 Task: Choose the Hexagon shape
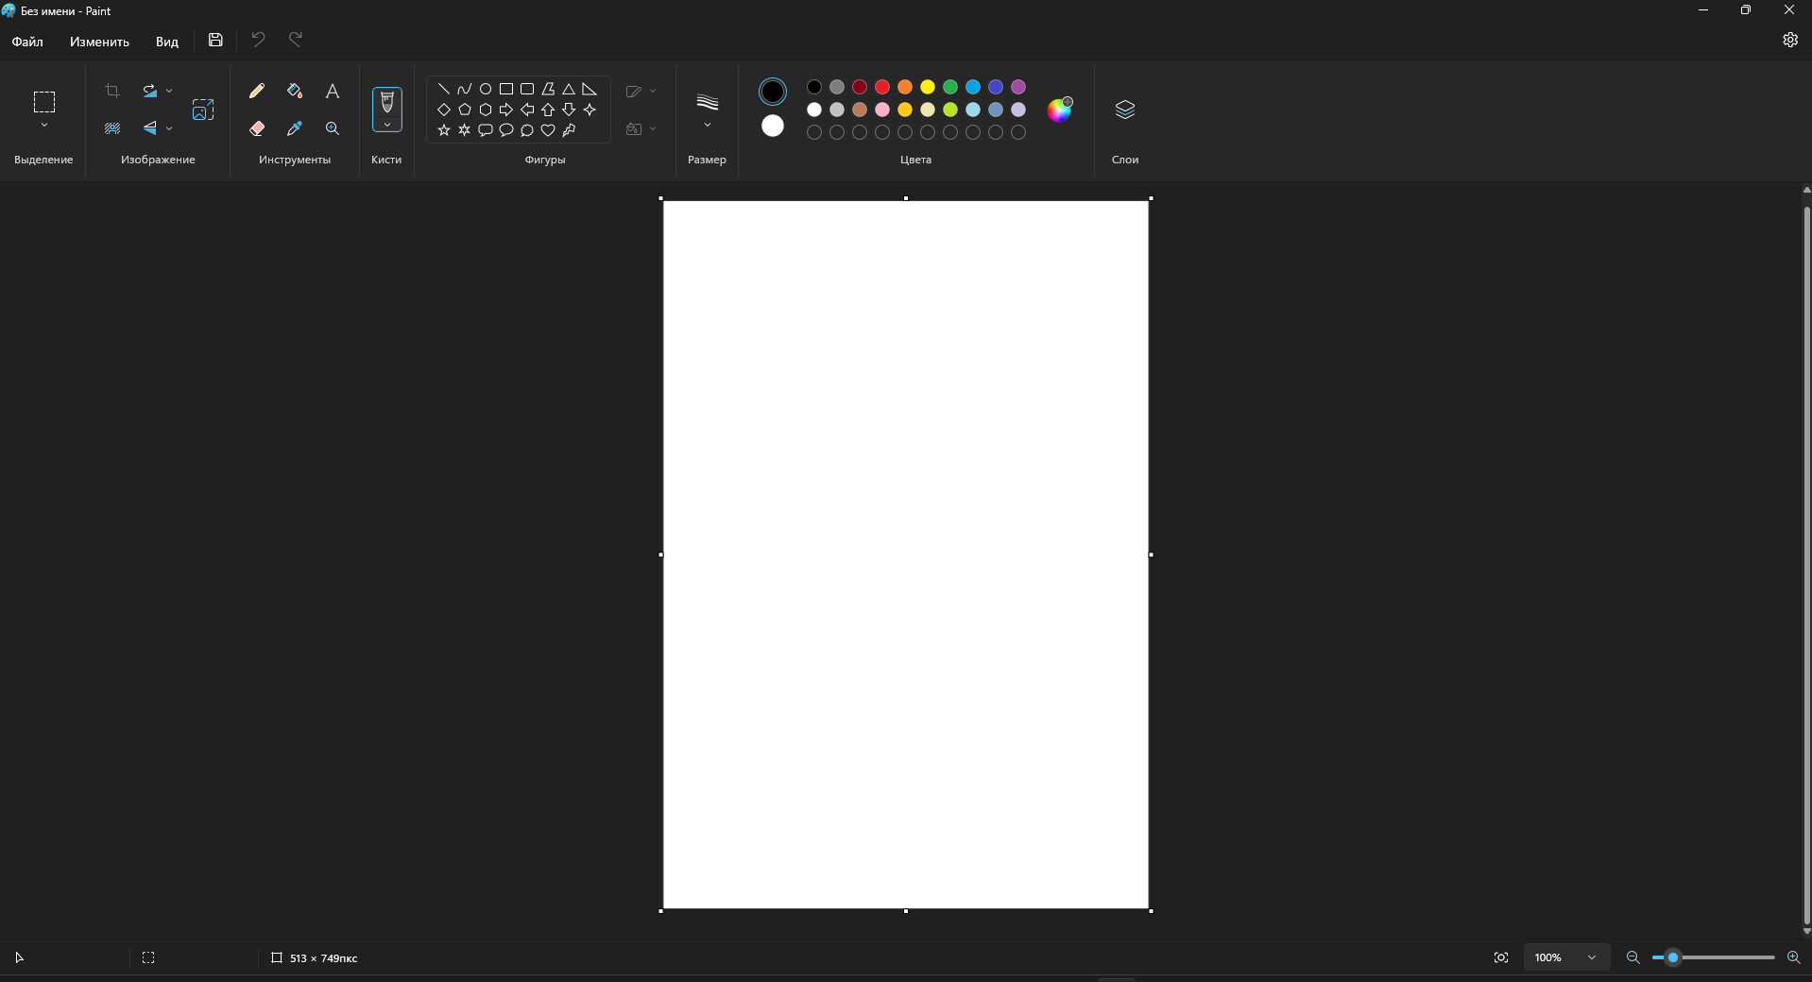pyautogui.click(x=486, y=110)
